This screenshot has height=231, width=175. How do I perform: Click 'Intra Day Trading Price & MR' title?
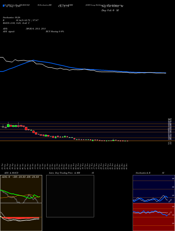point(64,173)
